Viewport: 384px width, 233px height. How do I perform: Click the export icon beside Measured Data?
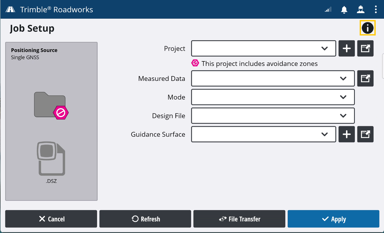pyautogui.click(x=365, y=78)
